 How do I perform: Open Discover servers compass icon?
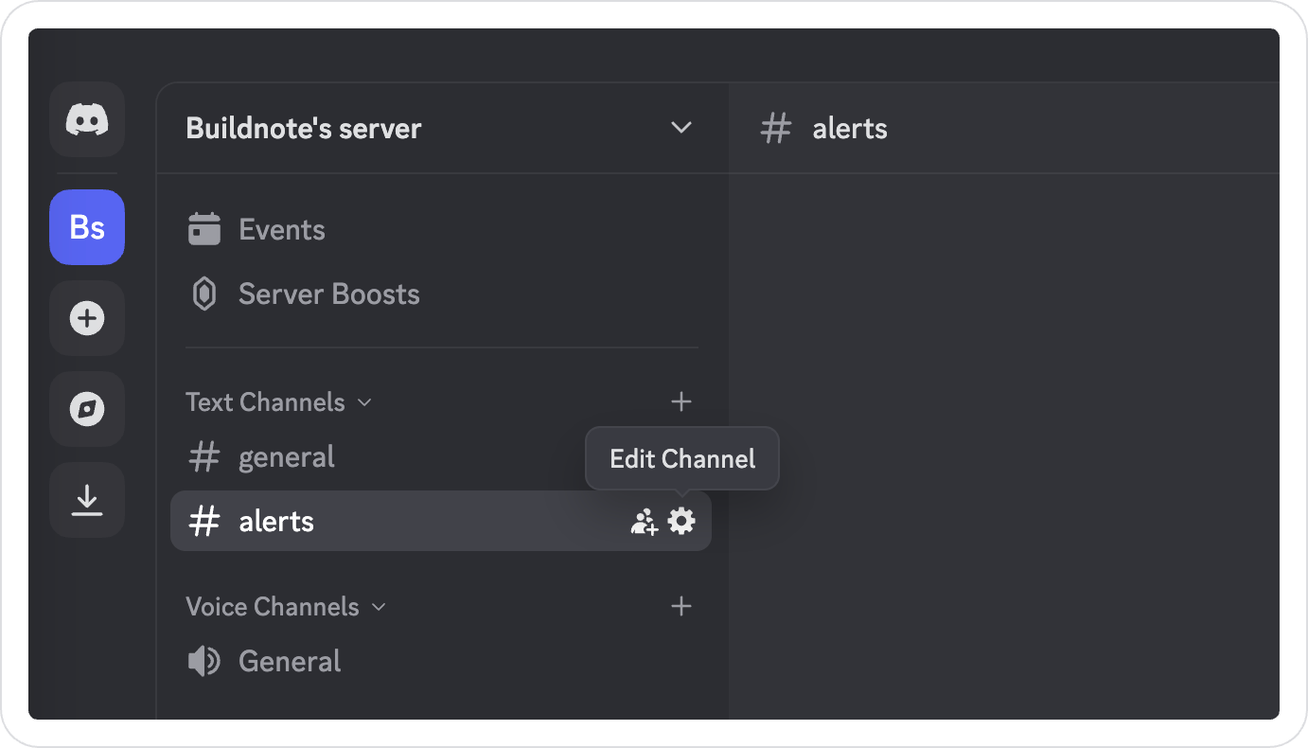(87, 409)
